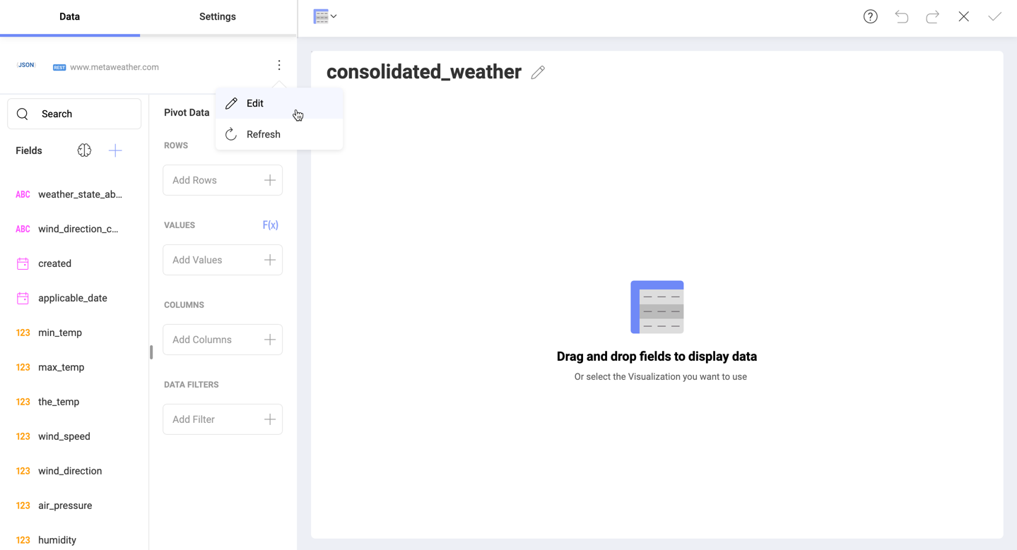
Task: Click the plus icon in Add Values
Action: [270, 260]
